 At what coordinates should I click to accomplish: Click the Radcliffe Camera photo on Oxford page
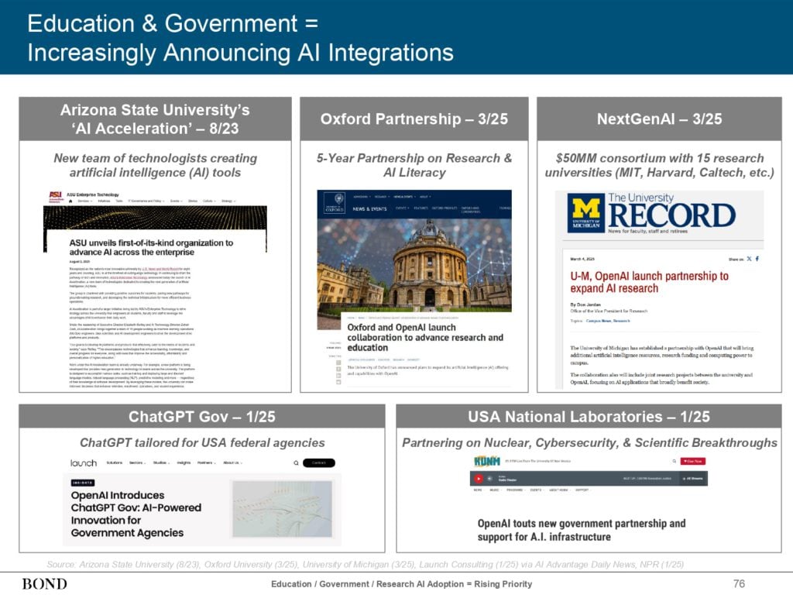[x=414, y=265]
